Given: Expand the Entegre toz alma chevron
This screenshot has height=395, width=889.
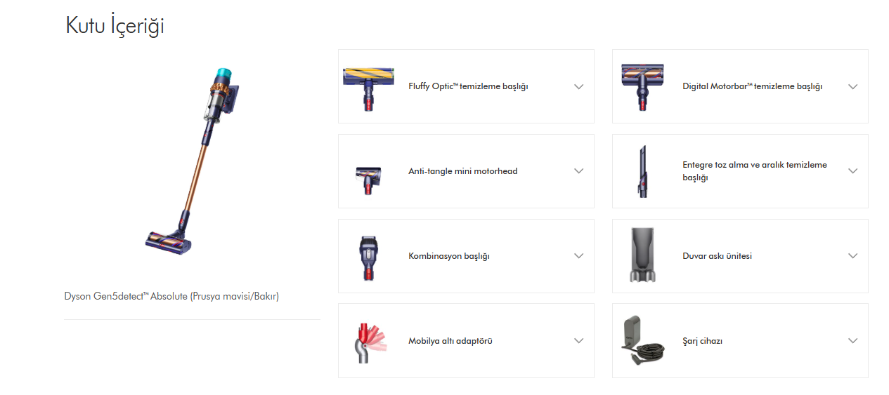Looking at the screenshot, I should pos(853,171).
